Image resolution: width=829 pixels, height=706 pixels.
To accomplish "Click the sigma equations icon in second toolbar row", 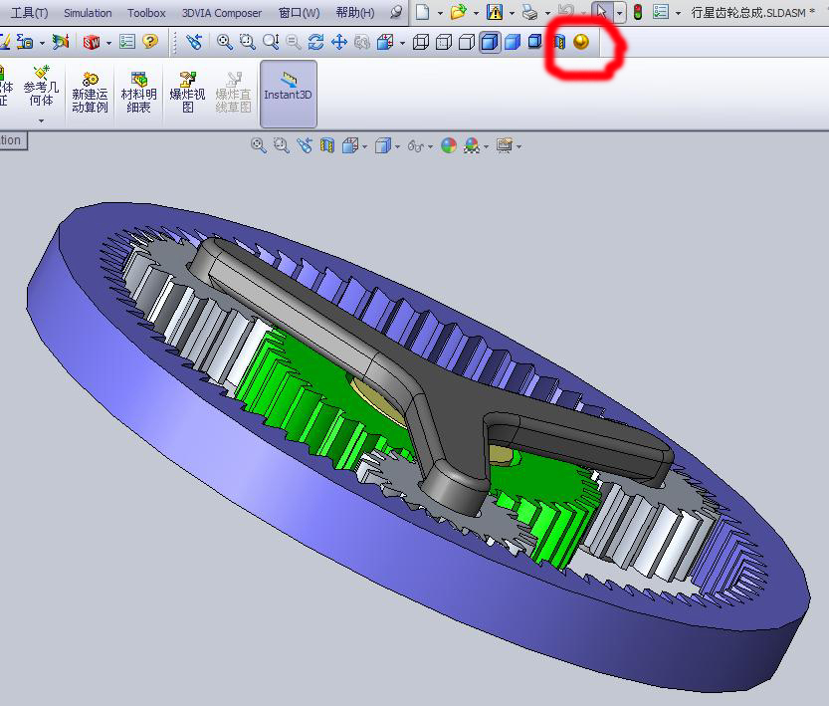I will pyautogui.click(x=24, y=41).
